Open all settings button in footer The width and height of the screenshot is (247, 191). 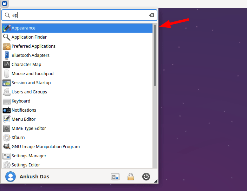pos(115,177)
